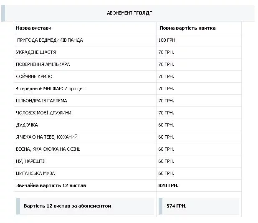This screenshot has height=223, width=258.
Task: Select Звичайна вартість 12 вистав total label
Action: tap(51, 185)
